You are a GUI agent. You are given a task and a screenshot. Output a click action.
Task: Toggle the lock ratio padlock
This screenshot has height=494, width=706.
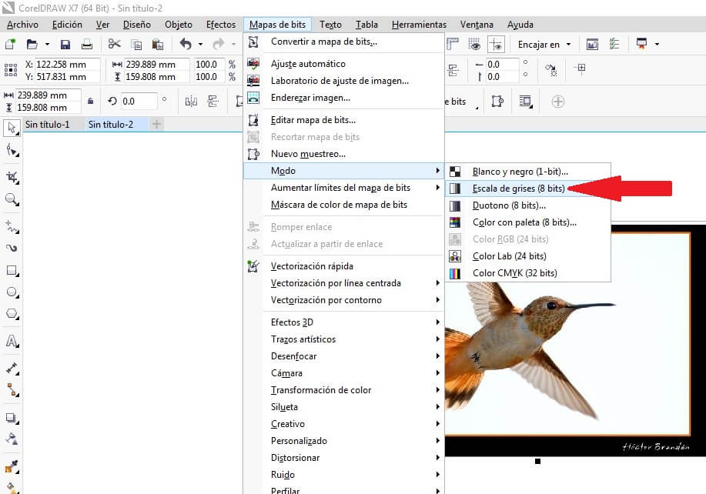[x=91, y=101]
